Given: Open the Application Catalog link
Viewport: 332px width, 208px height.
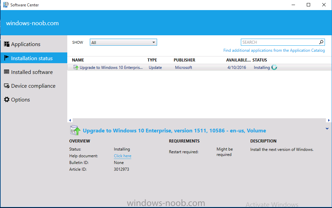Looking at the screenshot, I should (x=274, y=50).
